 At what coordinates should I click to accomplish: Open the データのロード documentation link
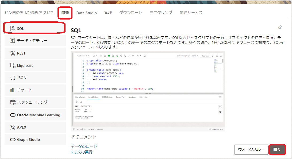coord(84,146)
